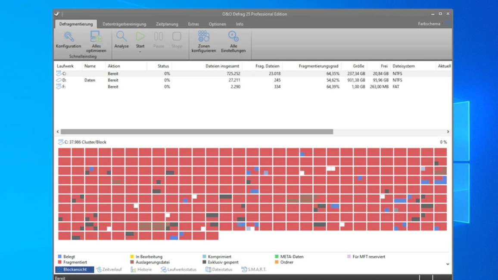Screen dimensions: 498x280
Task: Click the Ordner orange swatch
Action: click(x=277, y=262)
